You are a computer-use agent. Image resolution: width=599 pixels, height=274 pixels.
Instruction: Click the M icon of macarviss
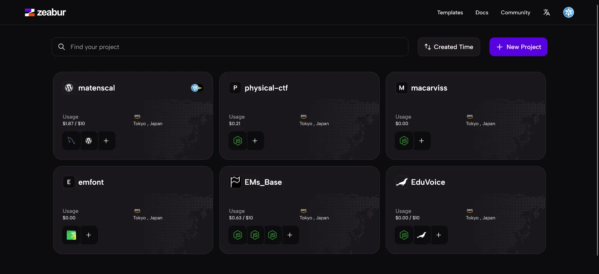point(402,88)
